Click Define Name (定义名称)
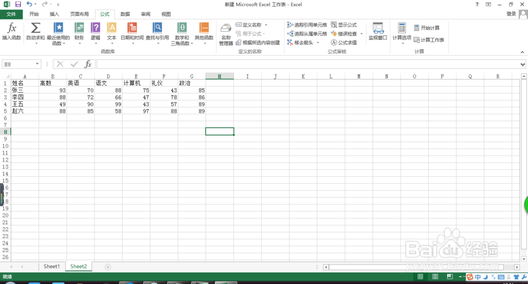This screenshot has width=528, height=284. (x=249, y=25)
